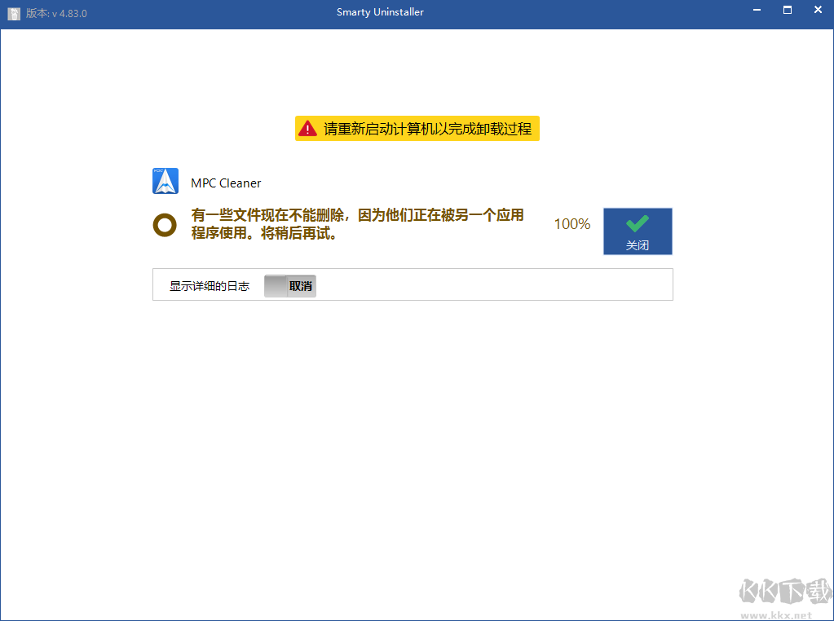The width and height of the screenshot is (834, 621).
Task: Click the white X close icon
Action: click(818, 11)
